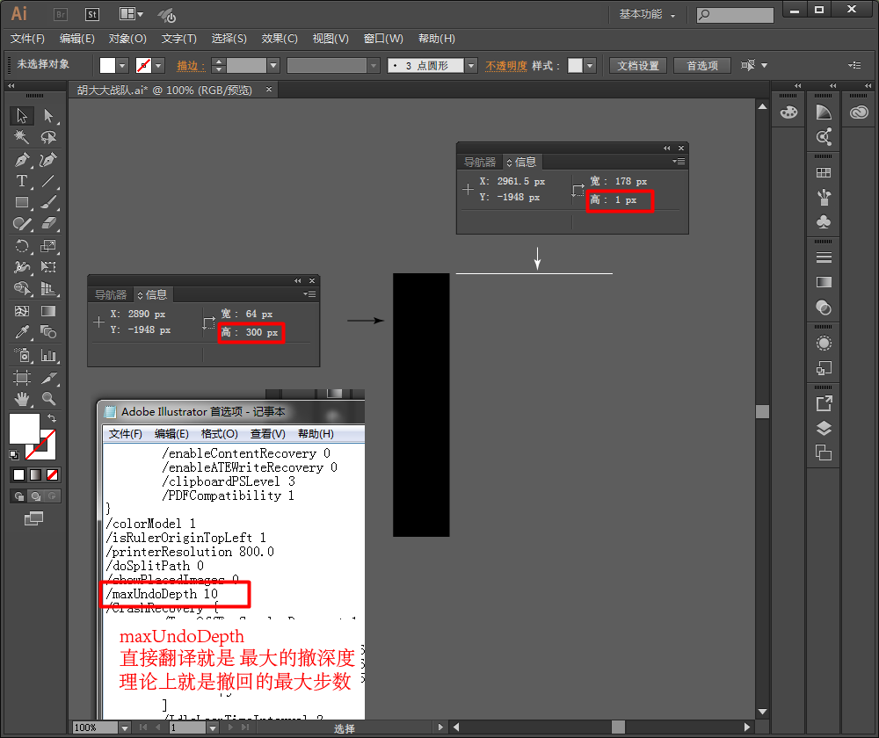Switch to 导航器 tab in upper info panel
This screenshot has height=738, width=879.
coord(480,163)
